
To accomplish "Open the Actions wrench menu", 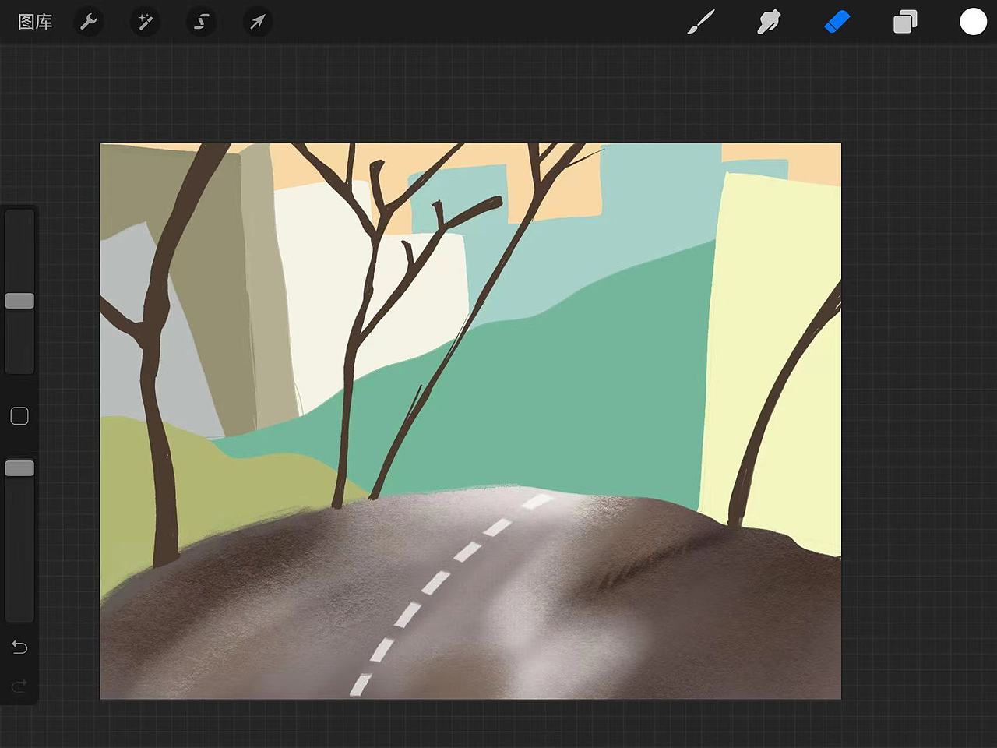I will click(x=89, y=22).
